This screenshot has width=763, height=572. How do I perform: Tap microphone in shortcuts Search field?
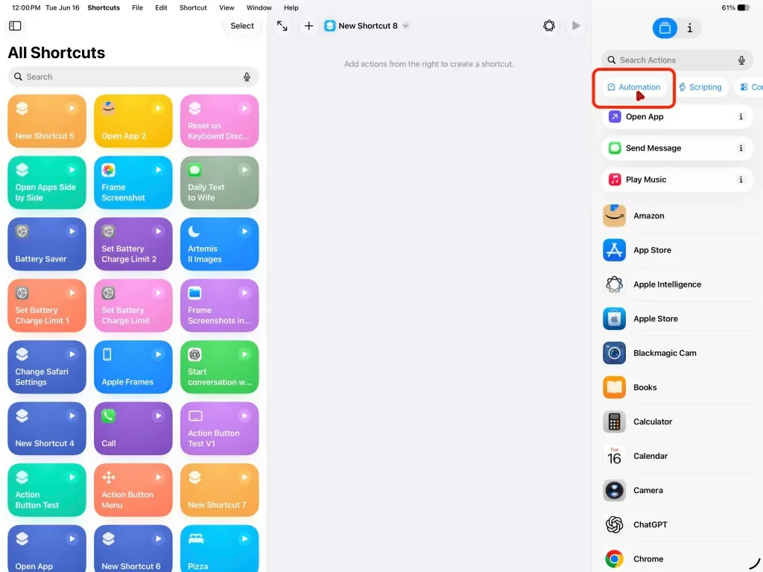pos(247,77)
